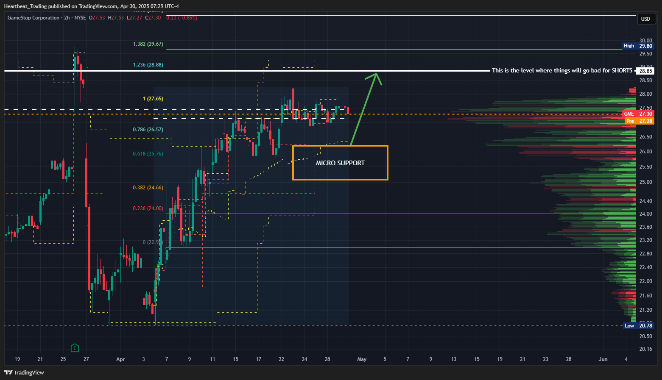Click the GameStop Corporation symbol title

coord(34,18)
